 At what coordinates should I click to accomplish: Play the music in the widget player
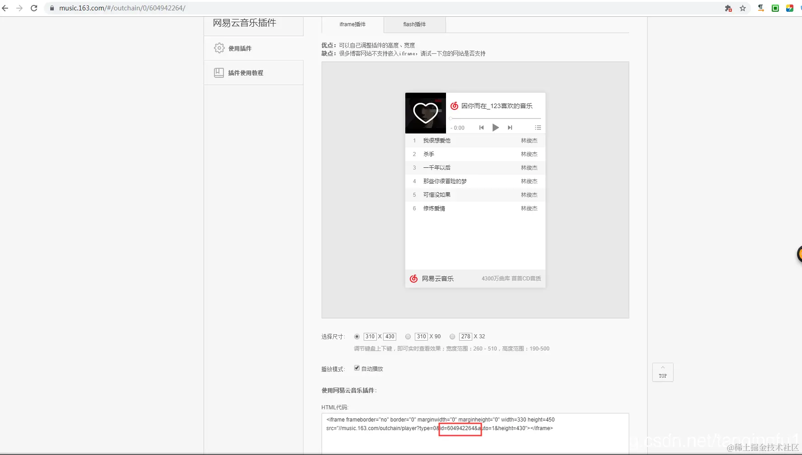tap(495, 128)
